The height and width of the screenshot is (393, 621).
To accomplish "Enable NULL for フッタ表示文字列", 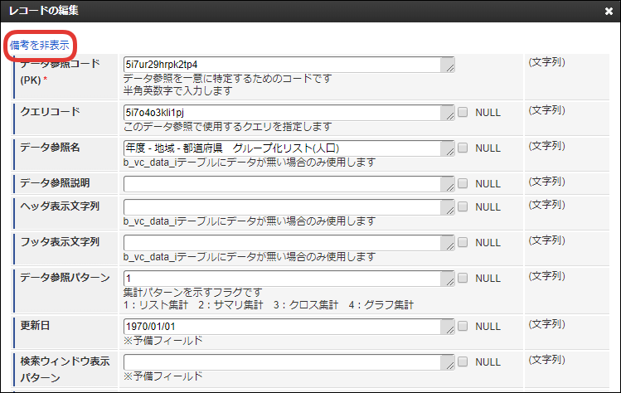I will 463,242.
